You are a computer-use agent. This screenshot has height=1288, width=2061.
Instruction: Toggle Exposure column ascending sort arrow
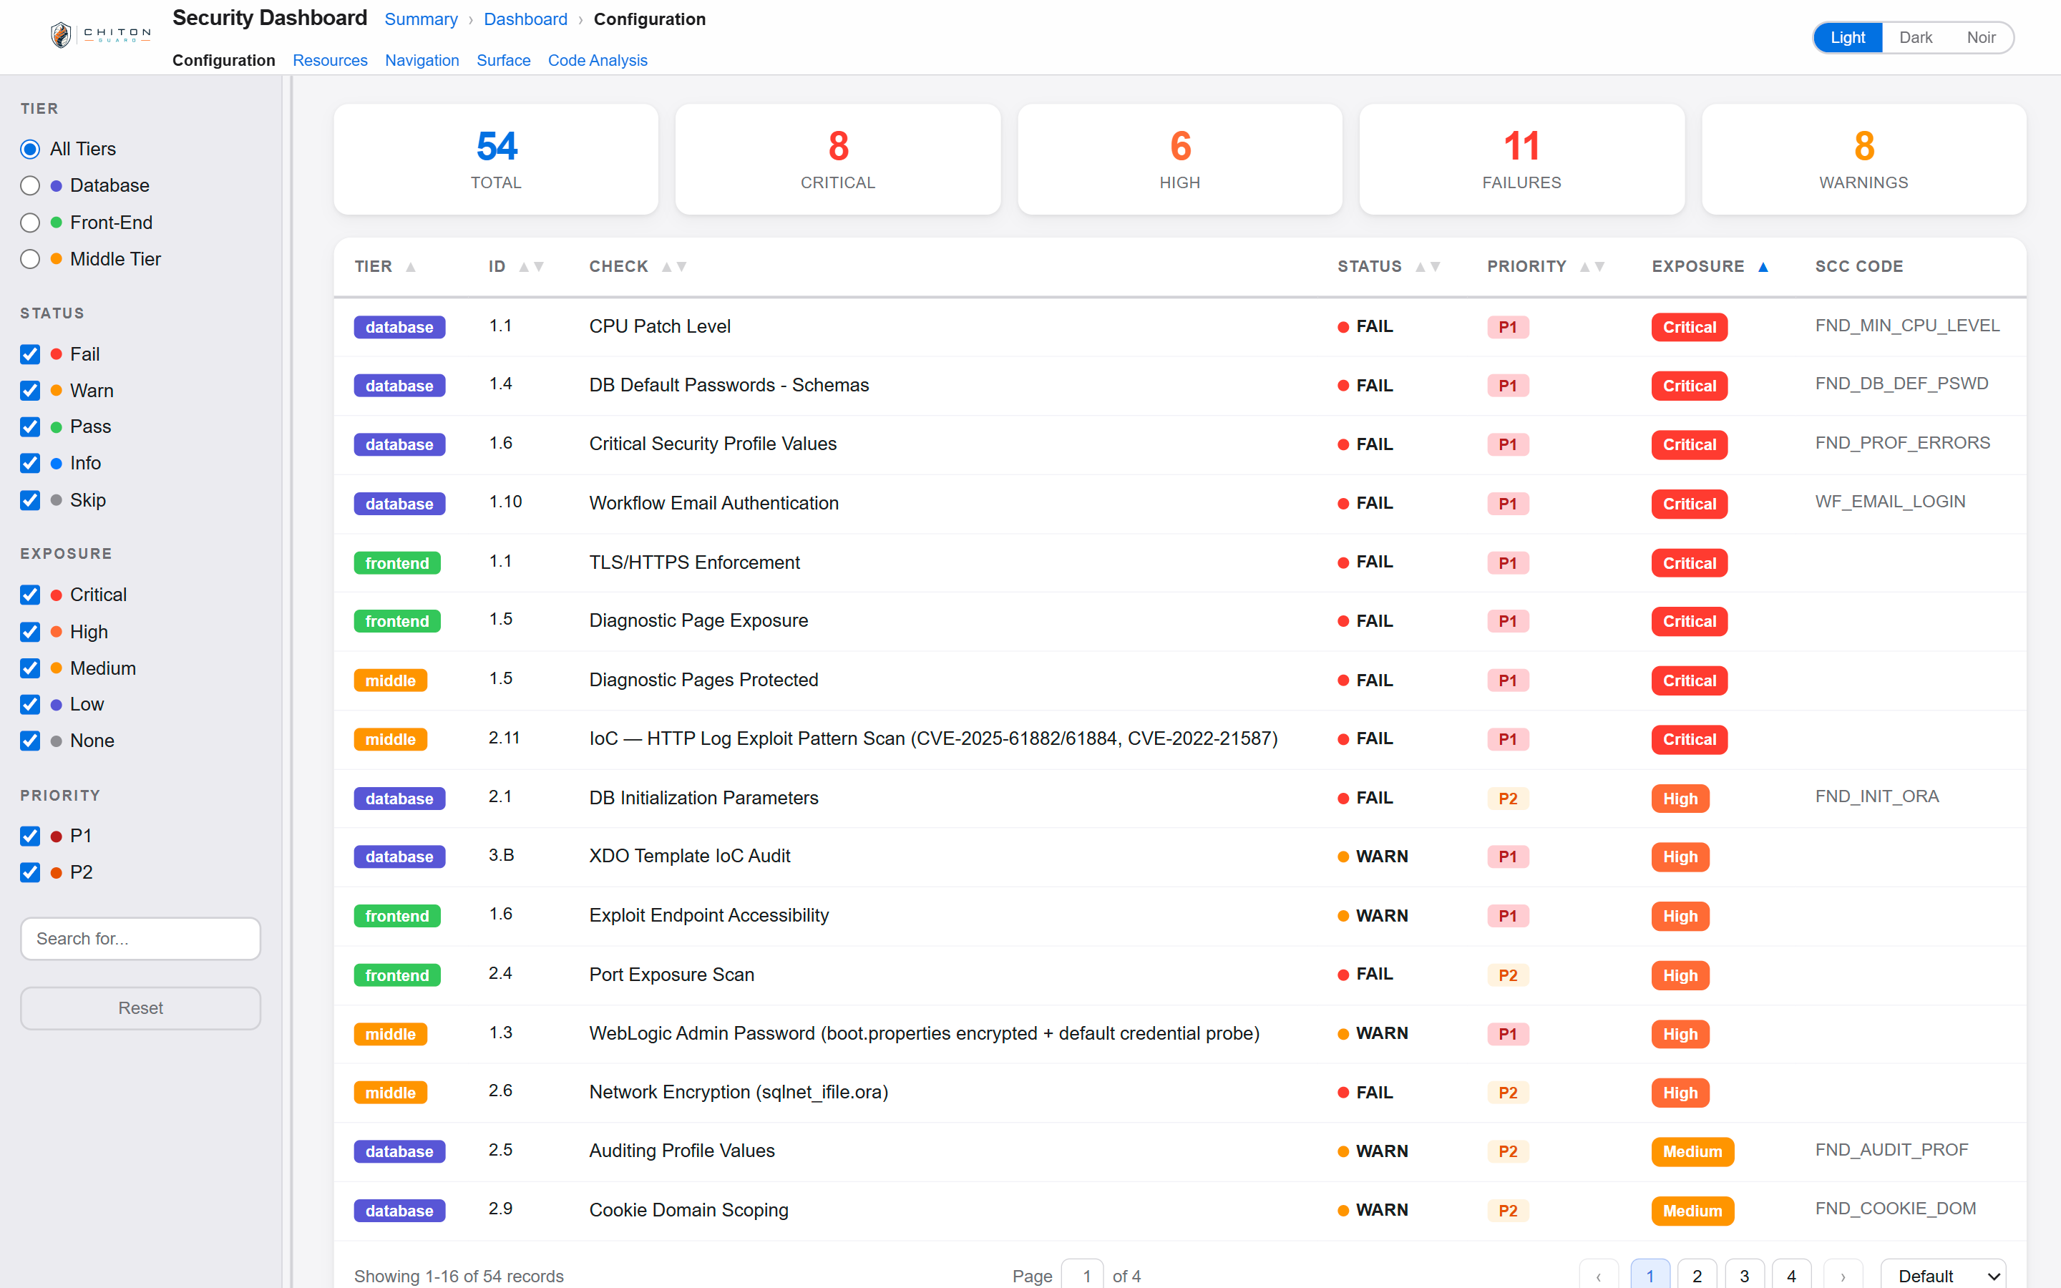point(1763,268)
